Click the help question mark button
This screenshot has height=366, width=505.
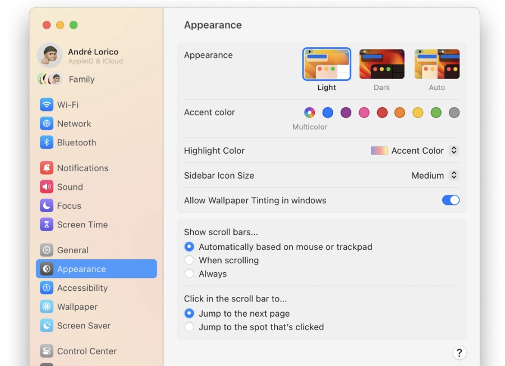459,353
